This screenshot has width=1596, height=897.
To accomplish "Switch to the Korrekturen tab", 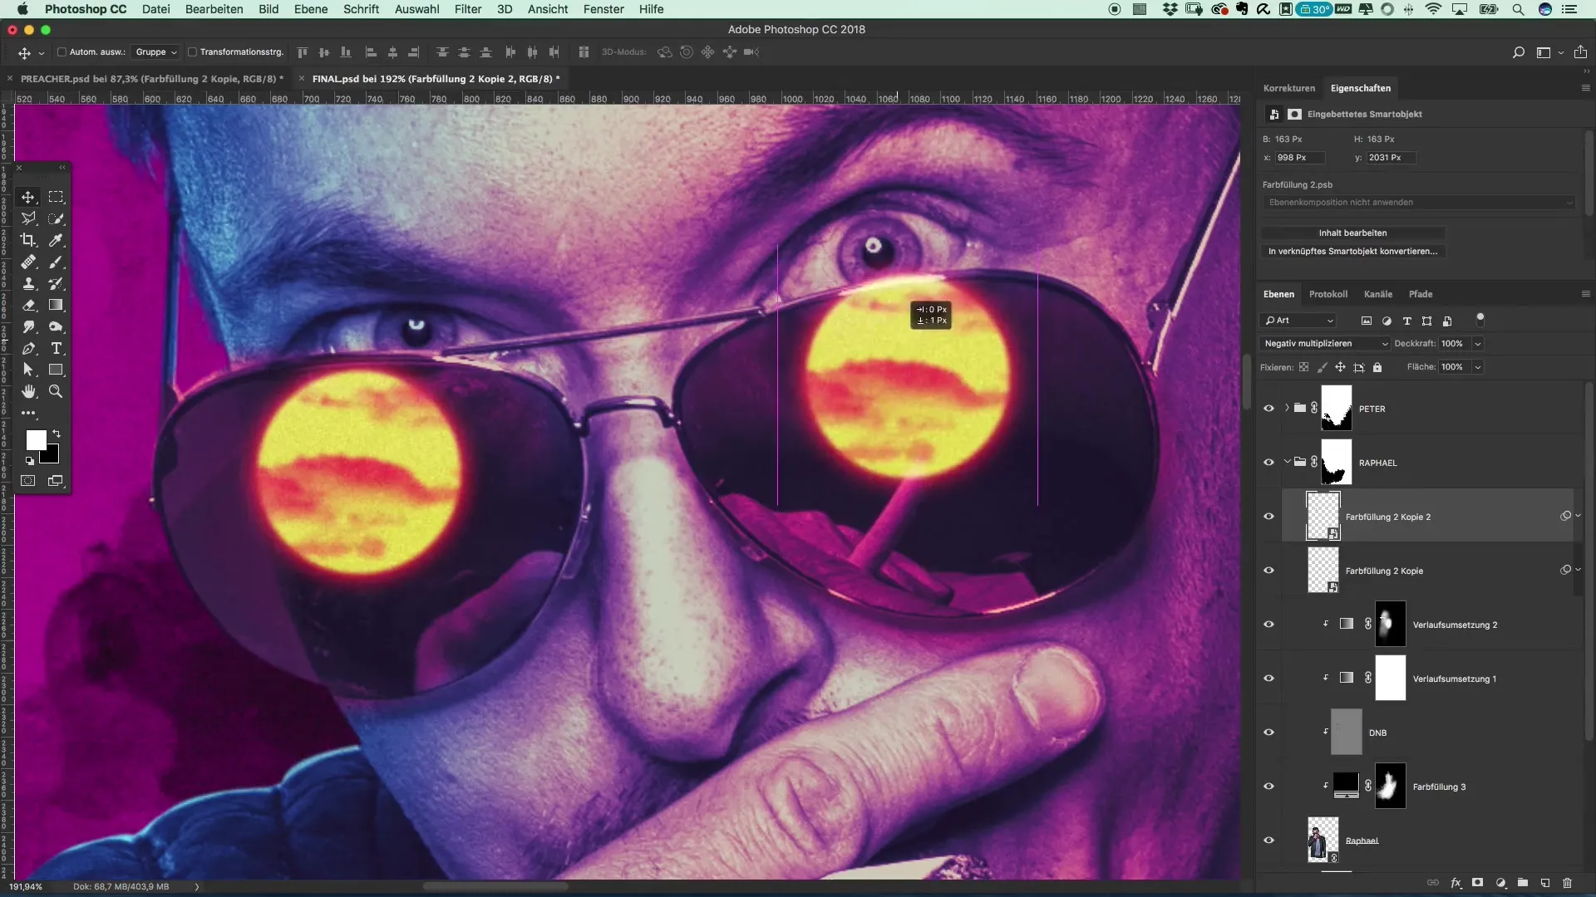I will pyautogui.click(x=1289, y=88).
